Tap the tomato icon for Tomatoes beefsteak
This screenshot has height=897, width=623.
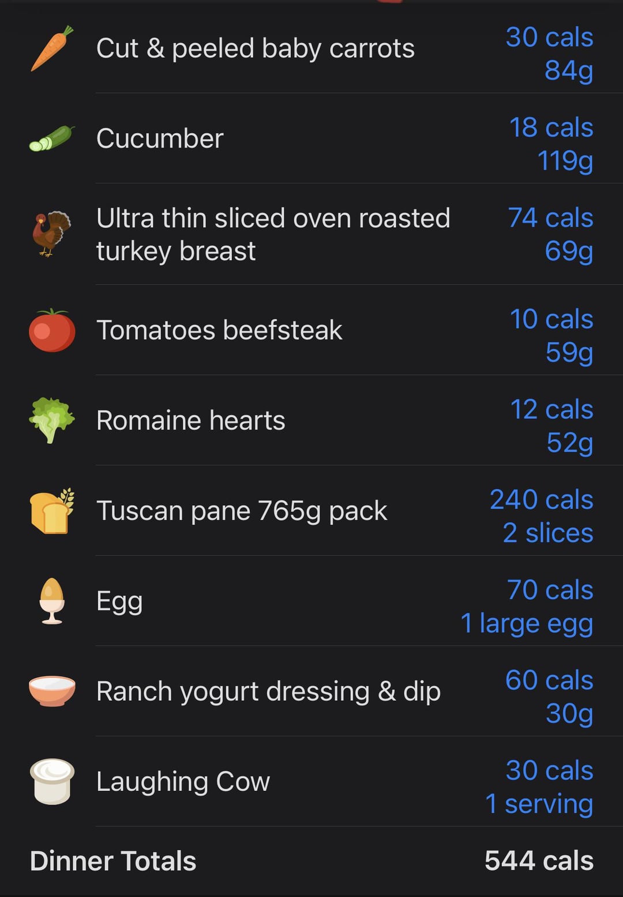coord(52,330)
